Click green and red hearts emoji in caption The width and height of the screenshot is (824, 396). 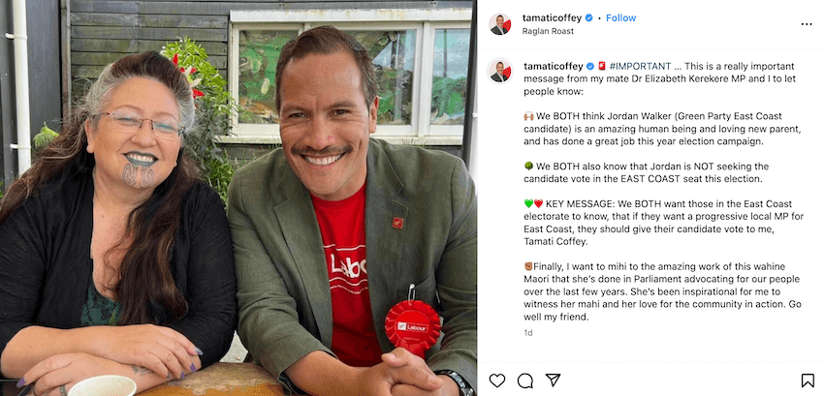pyautogui.click(x=533, y=203)
